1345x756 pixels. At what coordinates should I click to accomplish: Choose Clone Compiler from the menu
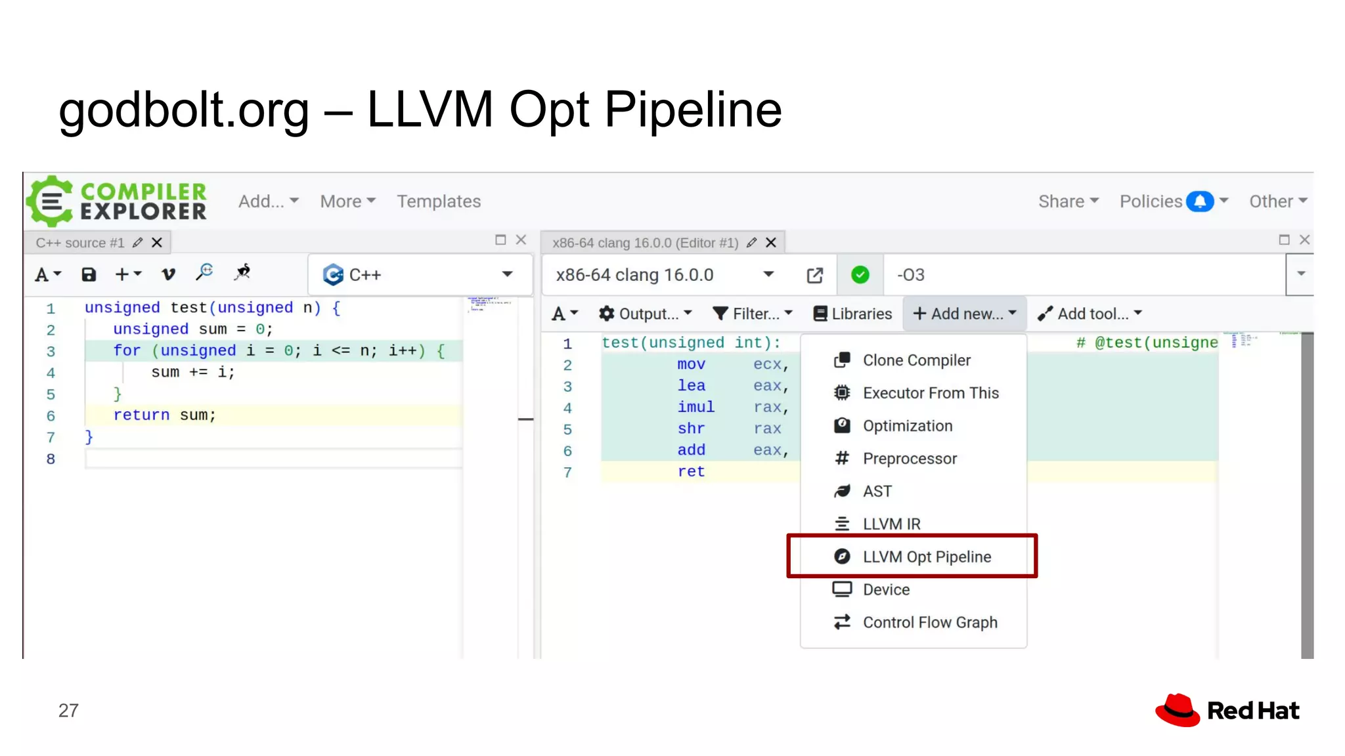[x=914, y=360]
